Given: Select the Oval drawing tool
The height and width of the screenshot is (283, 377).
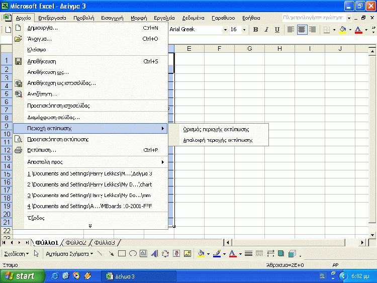Looking at the screenshot, I should (x=133, y=254).
